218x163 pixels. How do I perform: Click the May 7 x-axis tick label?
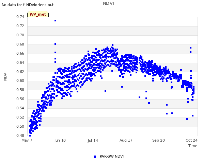point(27,140)
